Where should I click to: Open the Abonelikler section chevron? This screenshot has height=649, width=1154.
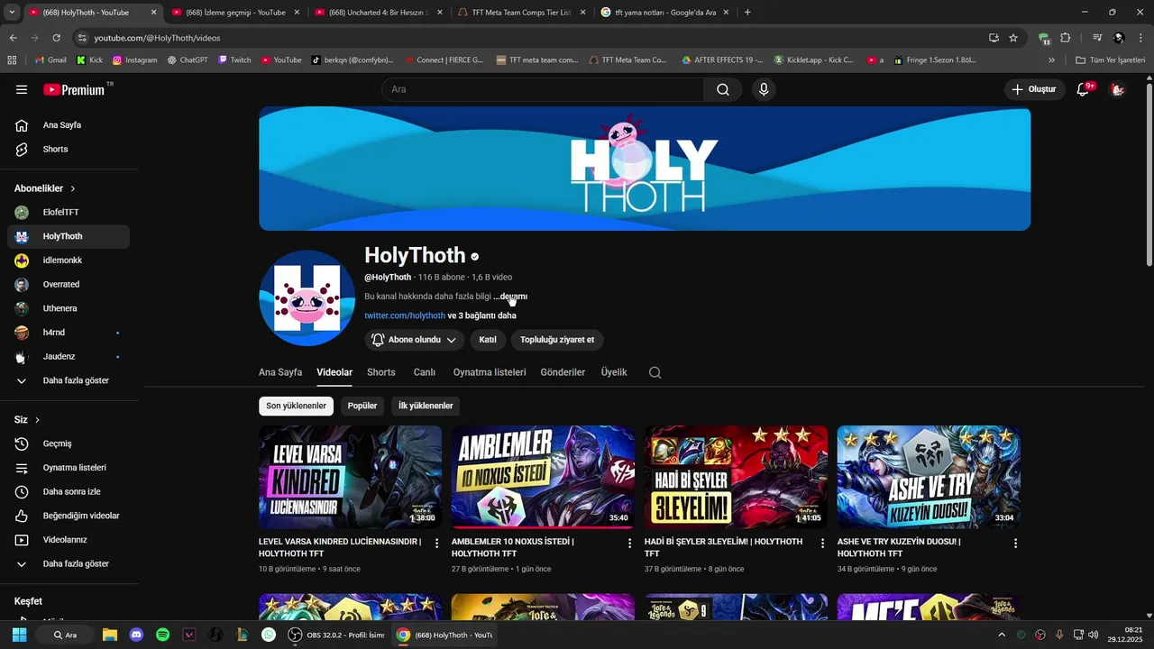tap(73, 188)
